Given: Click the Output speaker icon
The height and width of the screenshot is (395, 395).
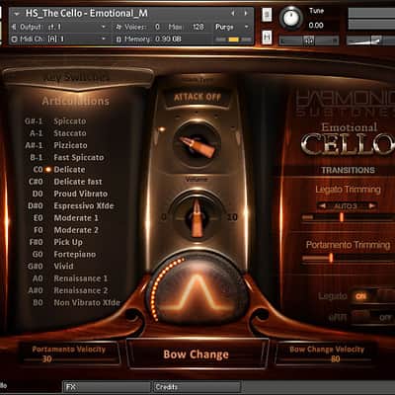Looking at the screenshot, I should pos(14,27).
